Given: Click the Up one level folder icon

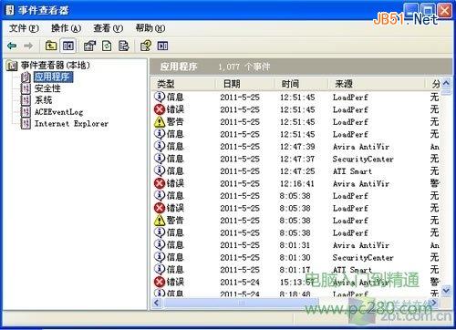Looking at the screenshot, I should coord(51,46).
